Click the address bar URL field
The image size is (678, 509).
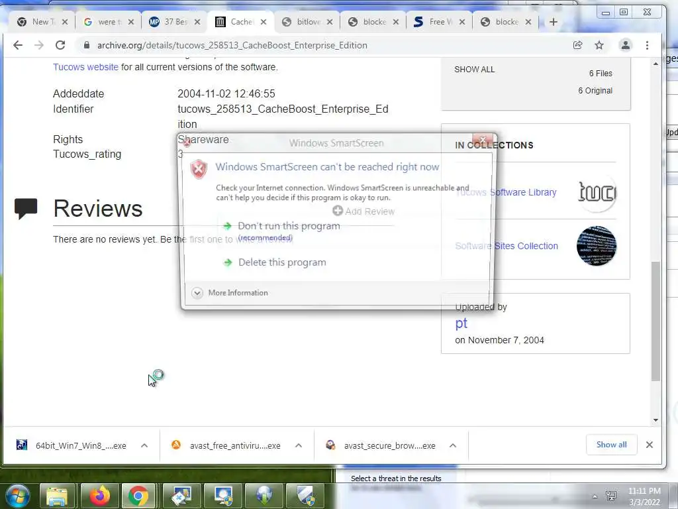324,45
